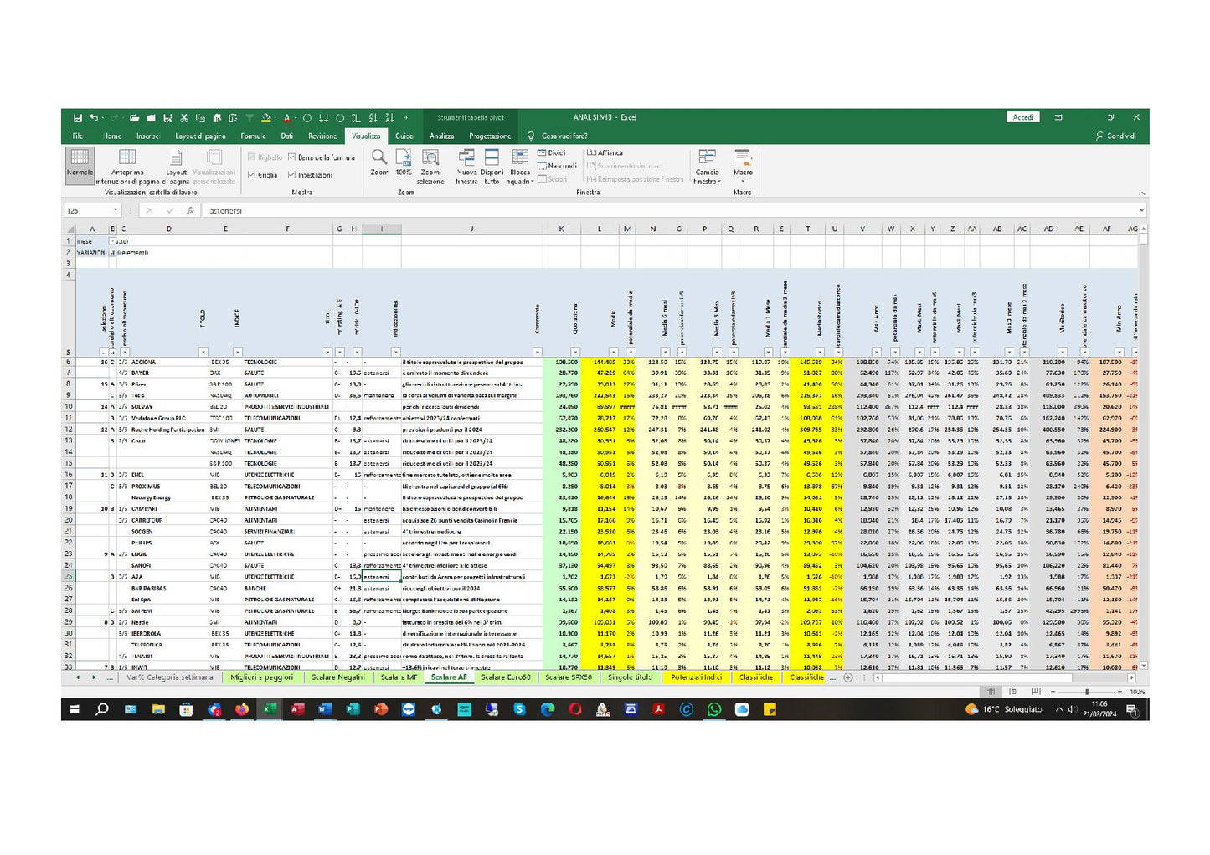The height and width of the screenshot is (855, 1210).
Task: Switch to Dati ribbon tab
Action: [287, 136]
